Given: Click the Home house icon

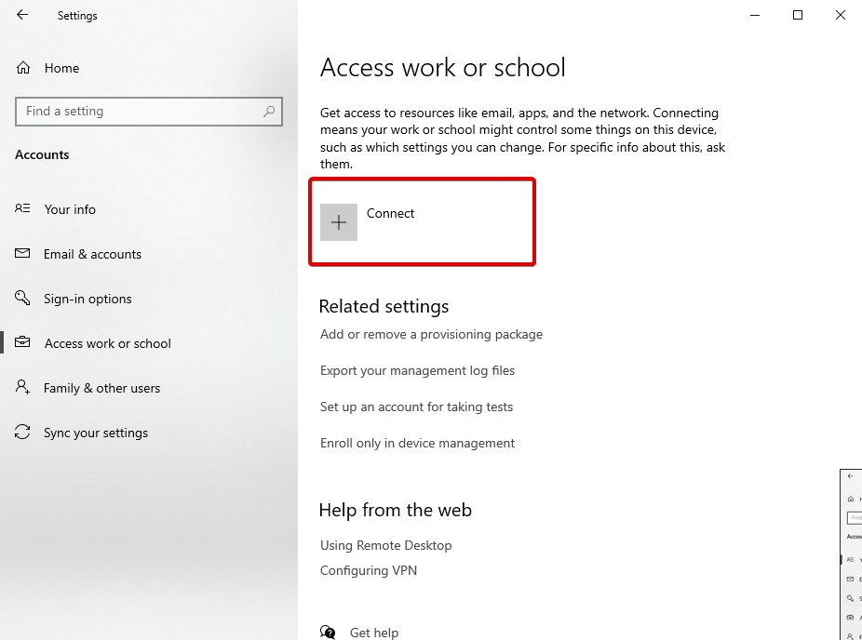Looking at the screenshot, I should pyautogui.click(x=23, y=68).
